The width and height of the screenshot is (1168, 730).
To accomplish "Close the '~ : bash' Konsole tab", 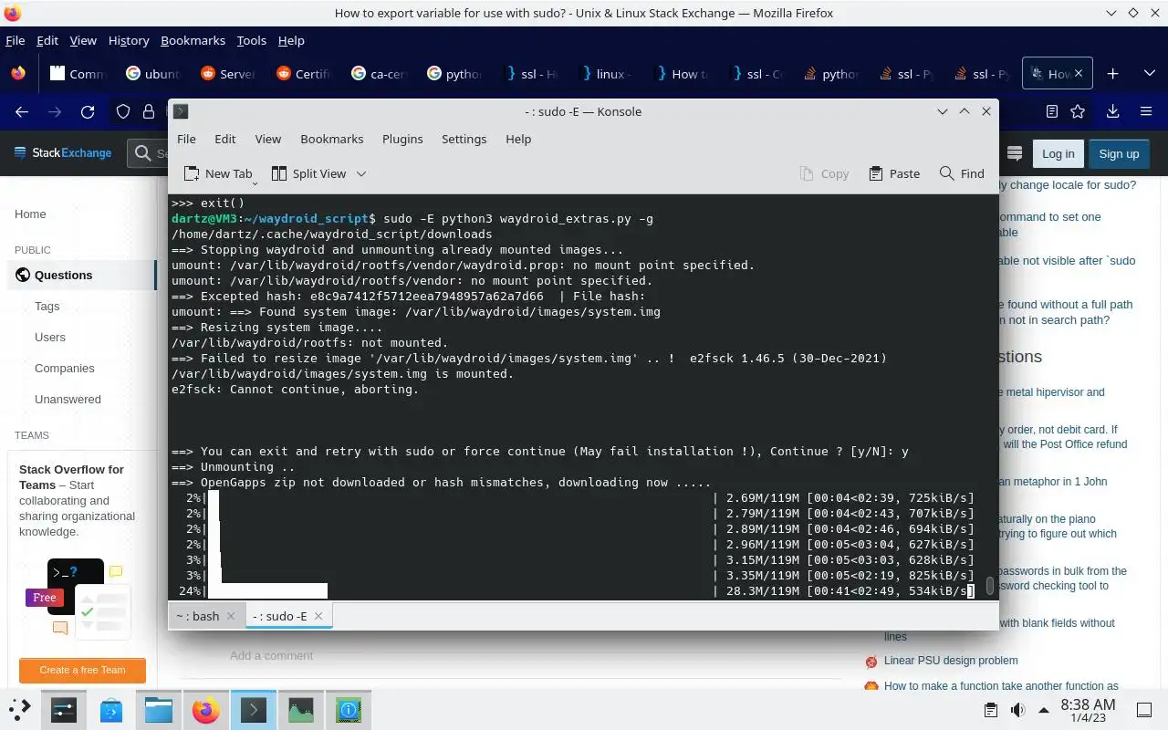I will (x=231, y=616).
